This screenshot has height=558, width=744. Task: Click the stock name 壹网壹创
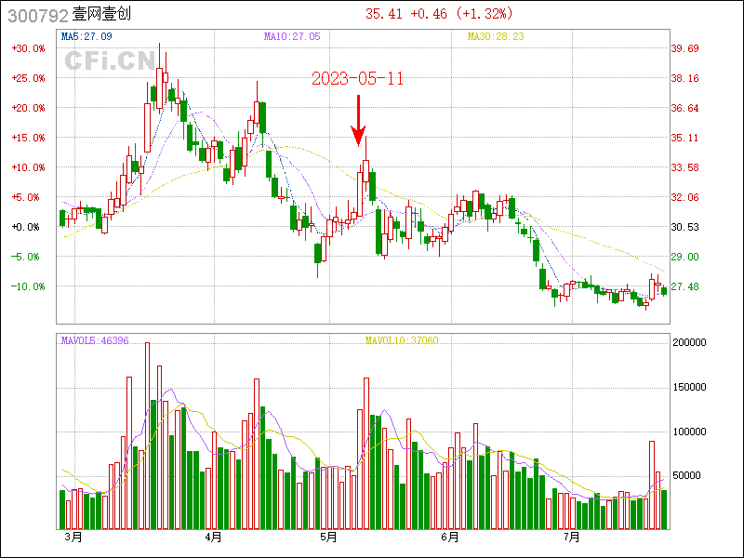coord(101,15)
